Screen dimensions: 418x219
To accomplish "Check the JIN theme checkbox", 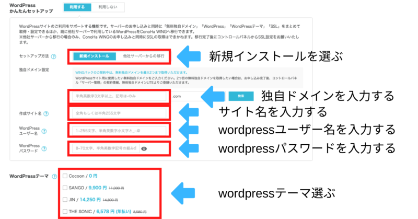I will [65, 200].
